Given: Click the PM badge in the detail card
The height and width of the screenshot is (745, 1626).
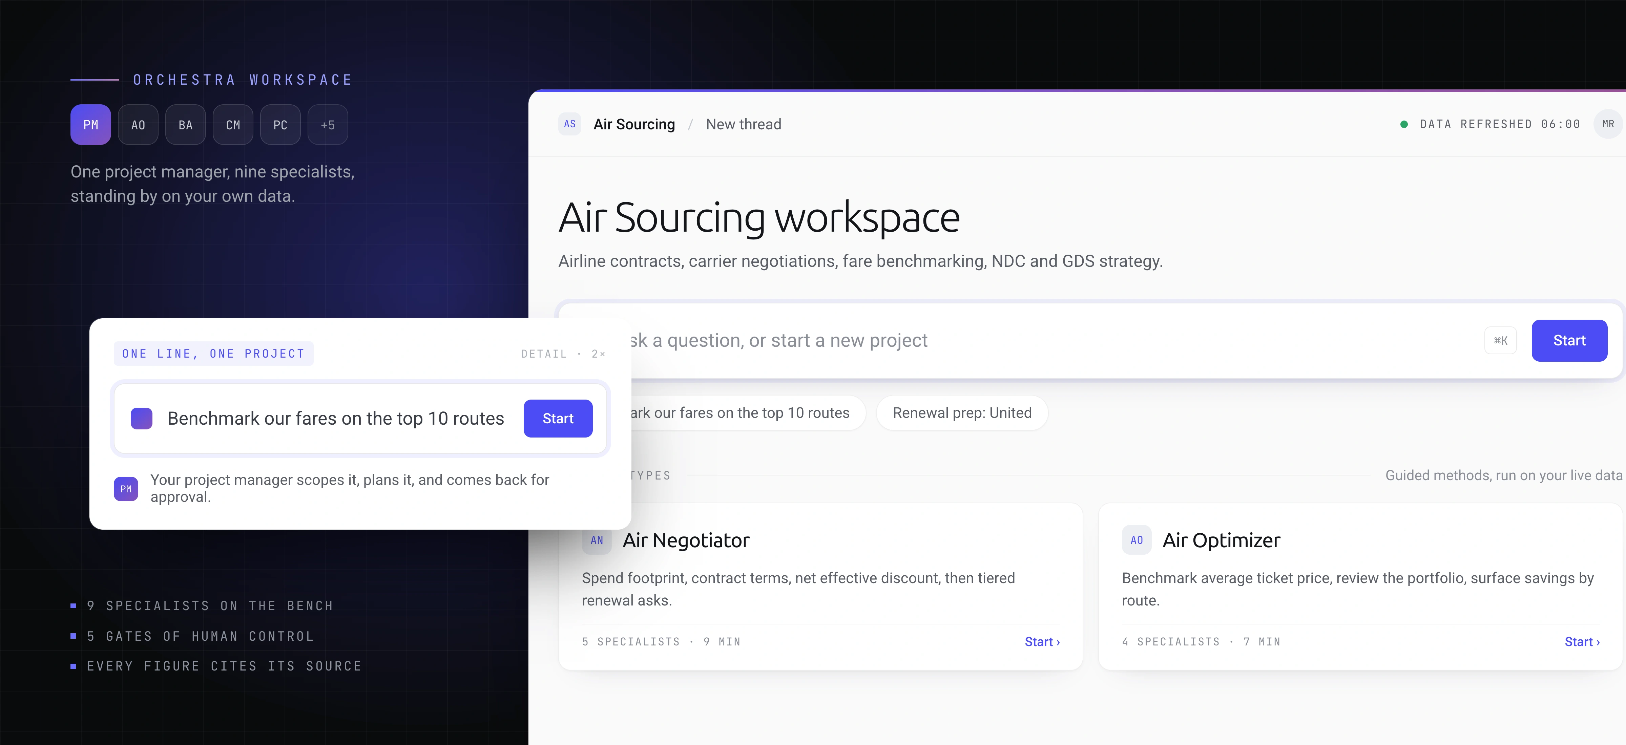Looking at the screenshot, I should 126,489.
